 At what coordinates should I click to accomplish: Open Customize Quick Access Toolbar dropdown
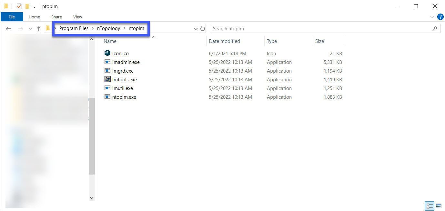click(34, 6)
